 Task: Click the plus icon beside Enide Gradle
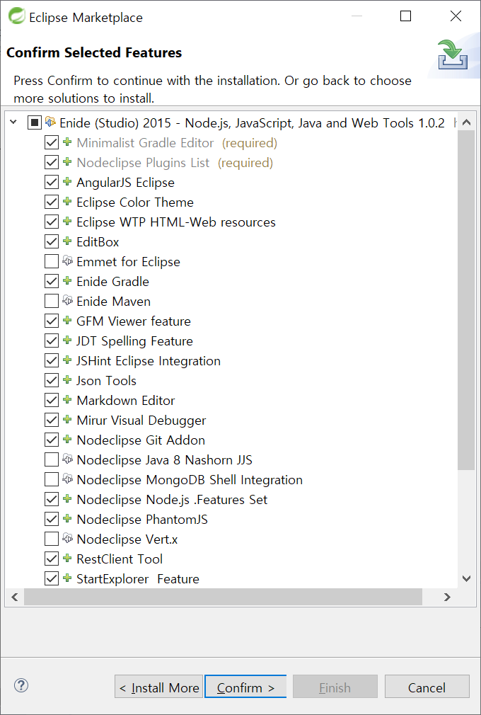(x=67, y=280)
